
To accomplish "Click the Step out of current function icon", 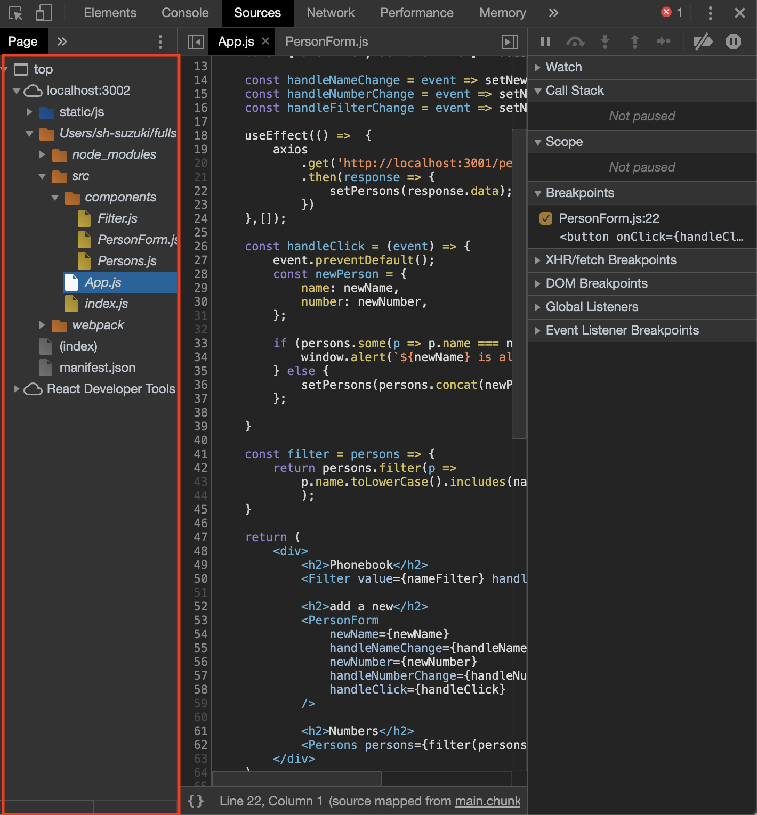I will 634,41.
